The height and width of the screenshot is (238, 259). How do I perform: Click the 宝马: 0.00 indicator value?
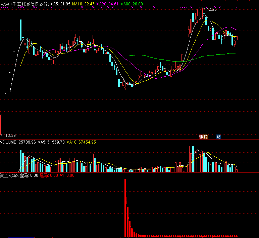29,175
